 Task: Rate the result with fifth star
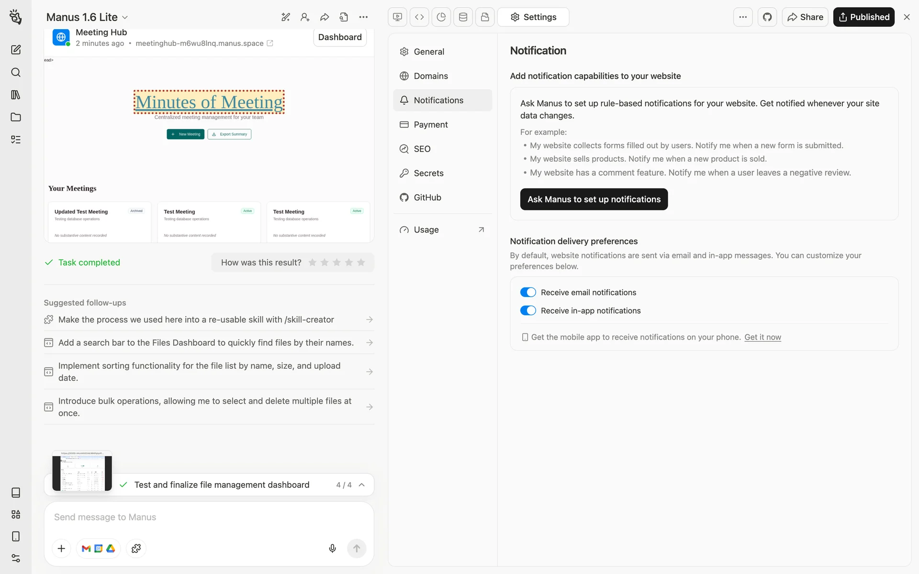pyautogui.click(x=361, y=262)
